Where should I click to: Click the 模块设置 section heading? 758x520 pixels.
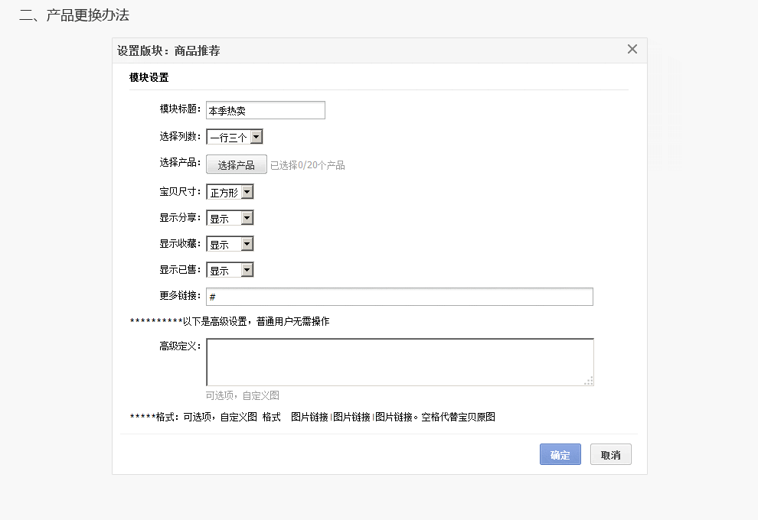[149, 77]
